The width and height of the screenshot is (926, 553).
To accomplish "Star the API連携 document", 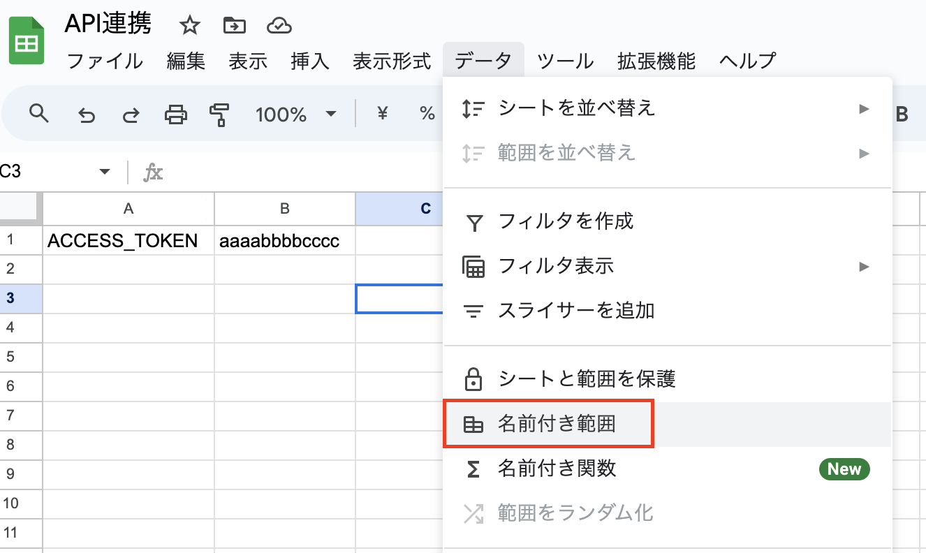I will [x=190, y=26].
